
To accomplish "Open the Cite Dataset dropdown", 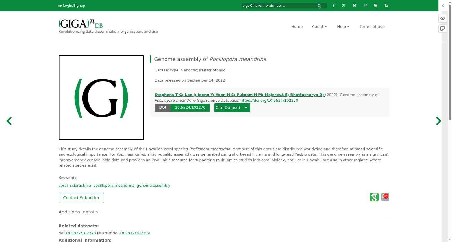I will tap(232, 108).
